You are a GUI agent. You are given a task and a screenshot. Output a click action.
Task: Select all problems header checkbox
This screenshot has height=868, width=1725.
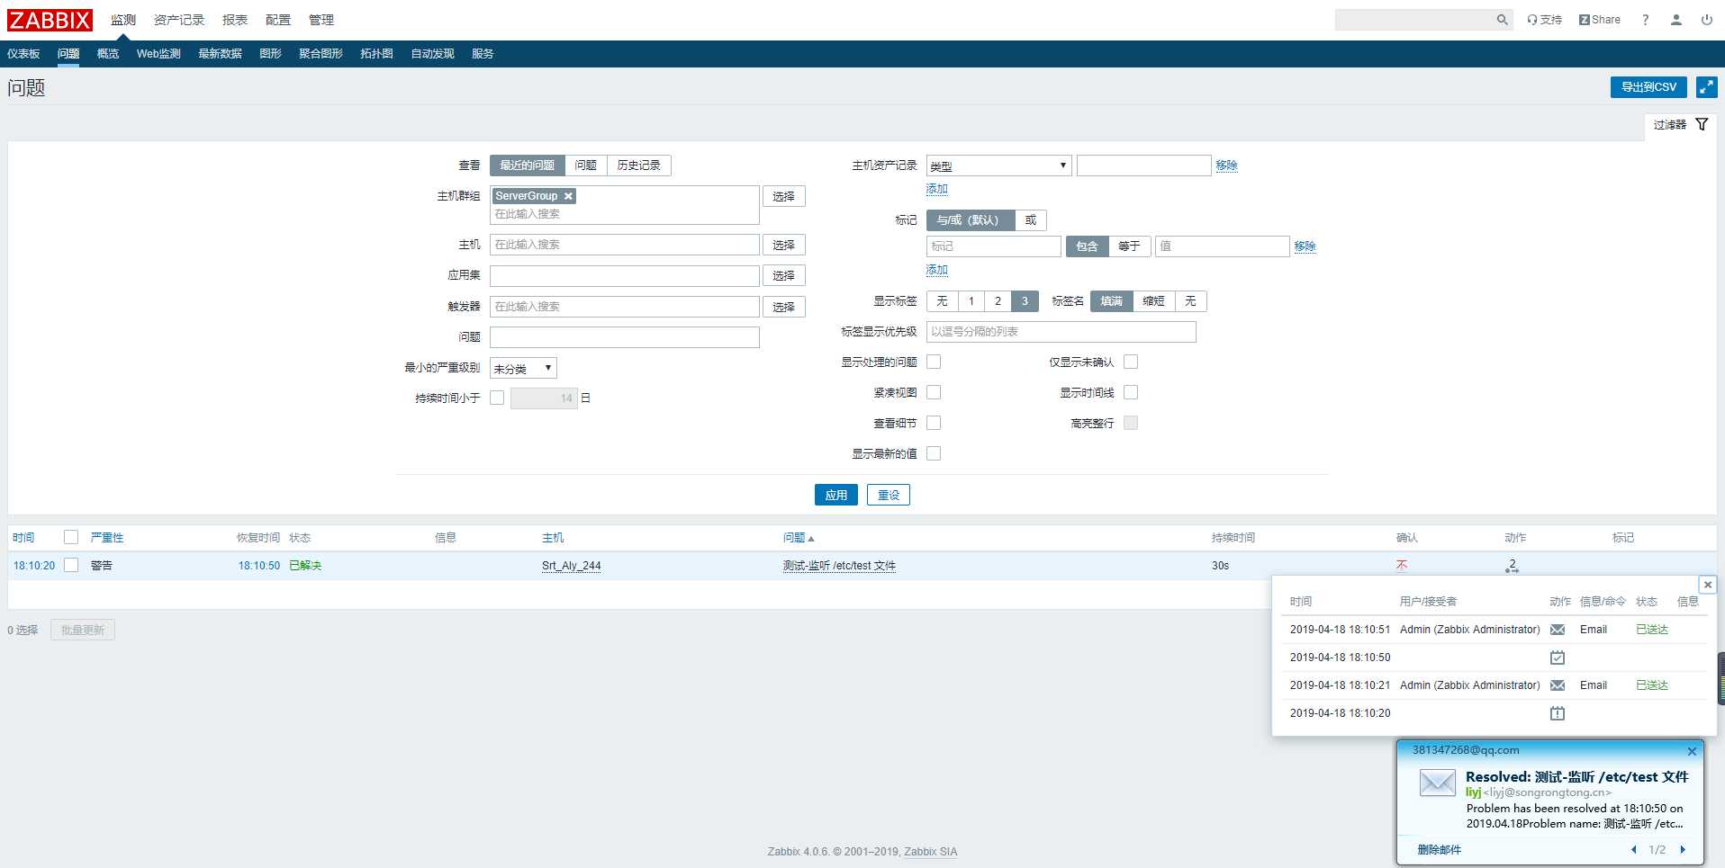pyautogui.click(x=71, y=537)
